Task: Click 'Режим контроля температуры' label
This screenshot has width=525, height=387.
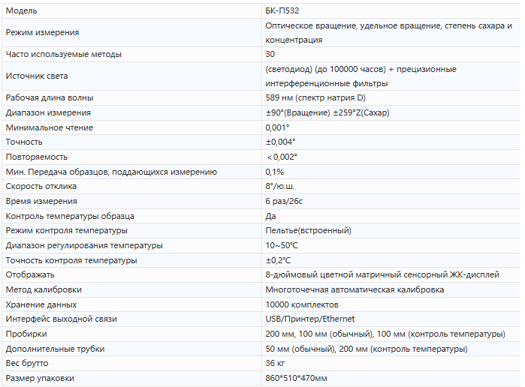Action: click(x=67, y=230)
